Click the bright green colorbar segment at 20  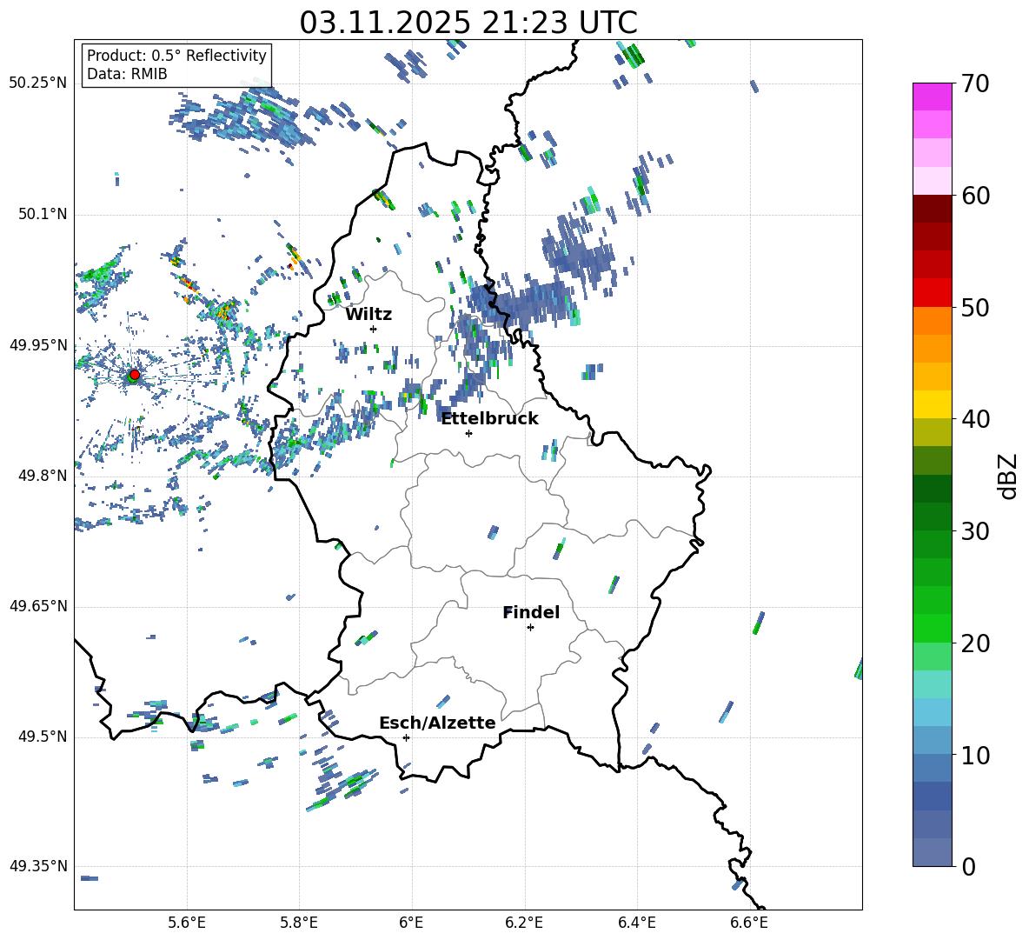point(932,628)
